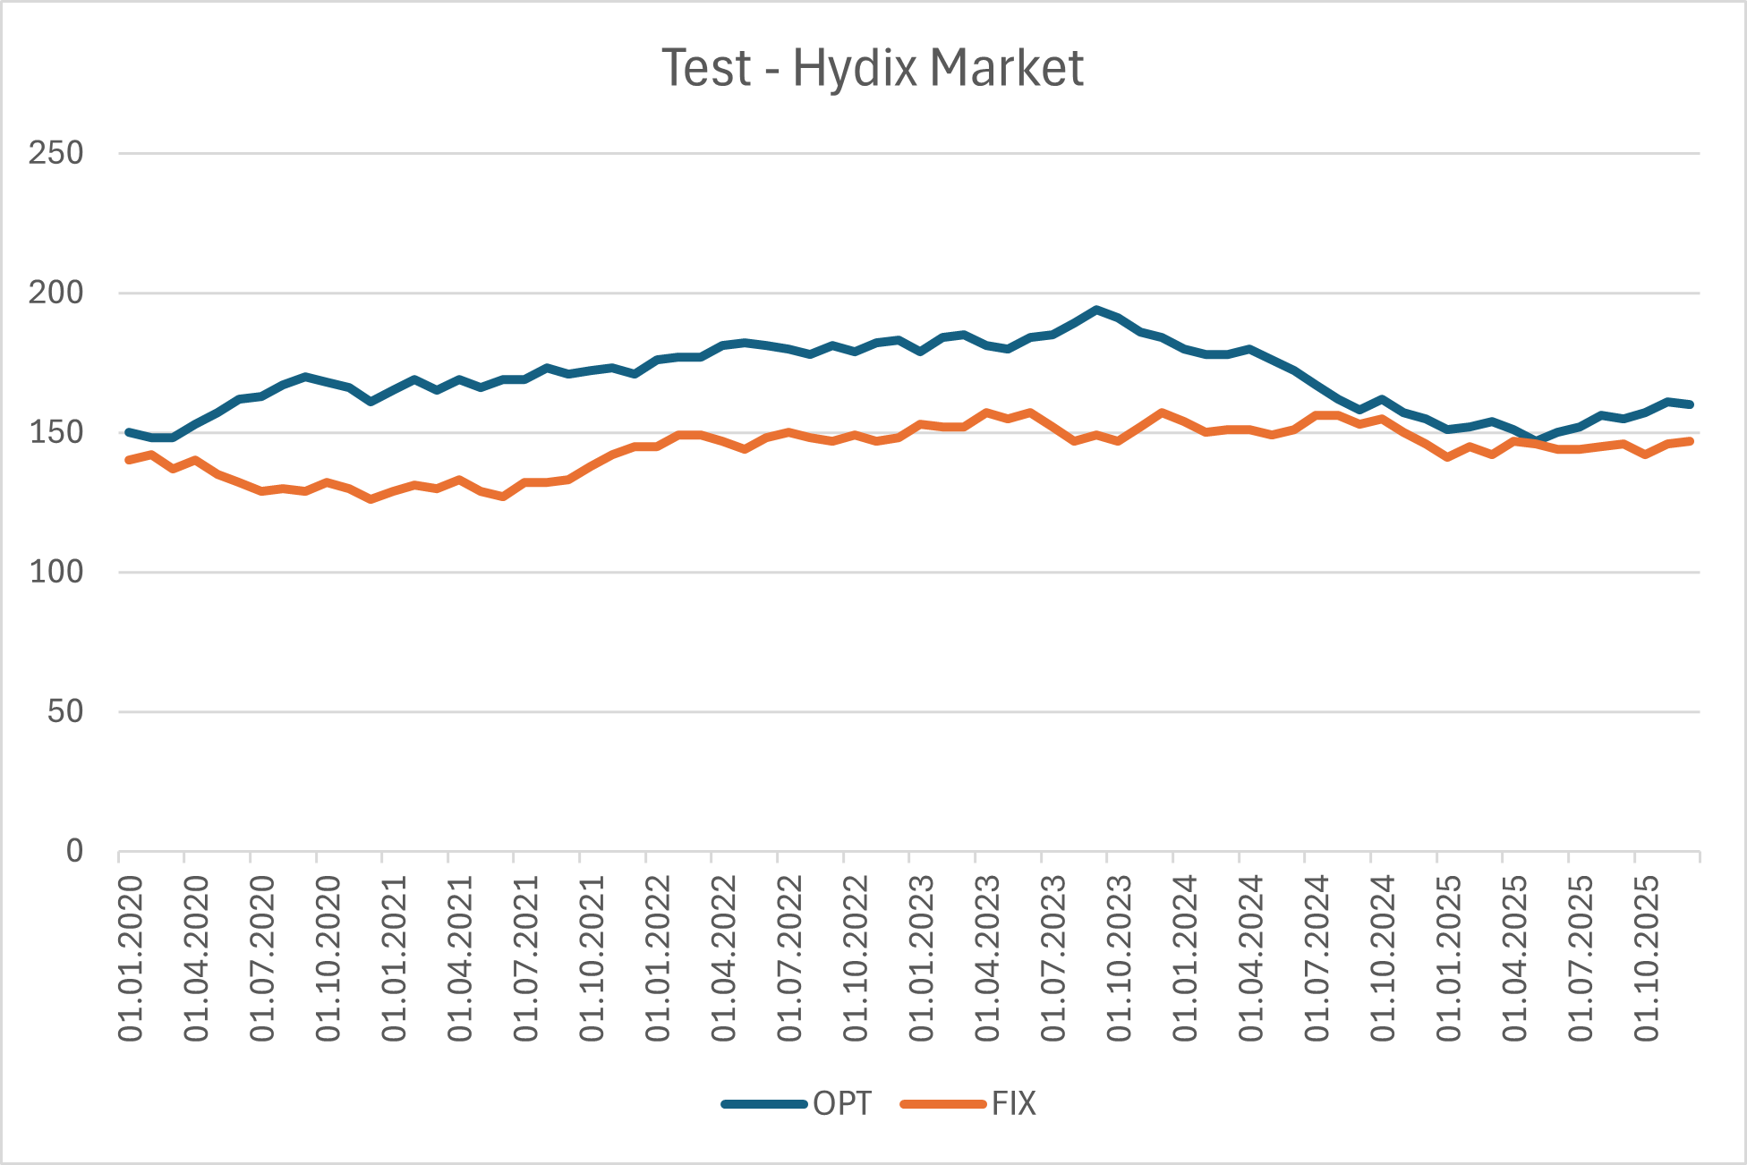Click the OPT line peak near 01.10.2023
Image resolution: width=1747 pixels, height=1165 pixels.
tap(1096, 310)
